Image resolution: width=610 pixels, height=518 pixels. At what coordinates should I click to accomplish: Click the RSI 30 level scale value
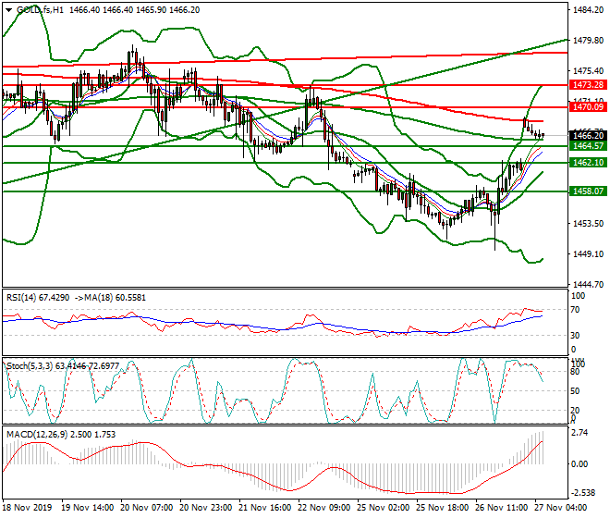pyautogui.click(x=575, y=336)
